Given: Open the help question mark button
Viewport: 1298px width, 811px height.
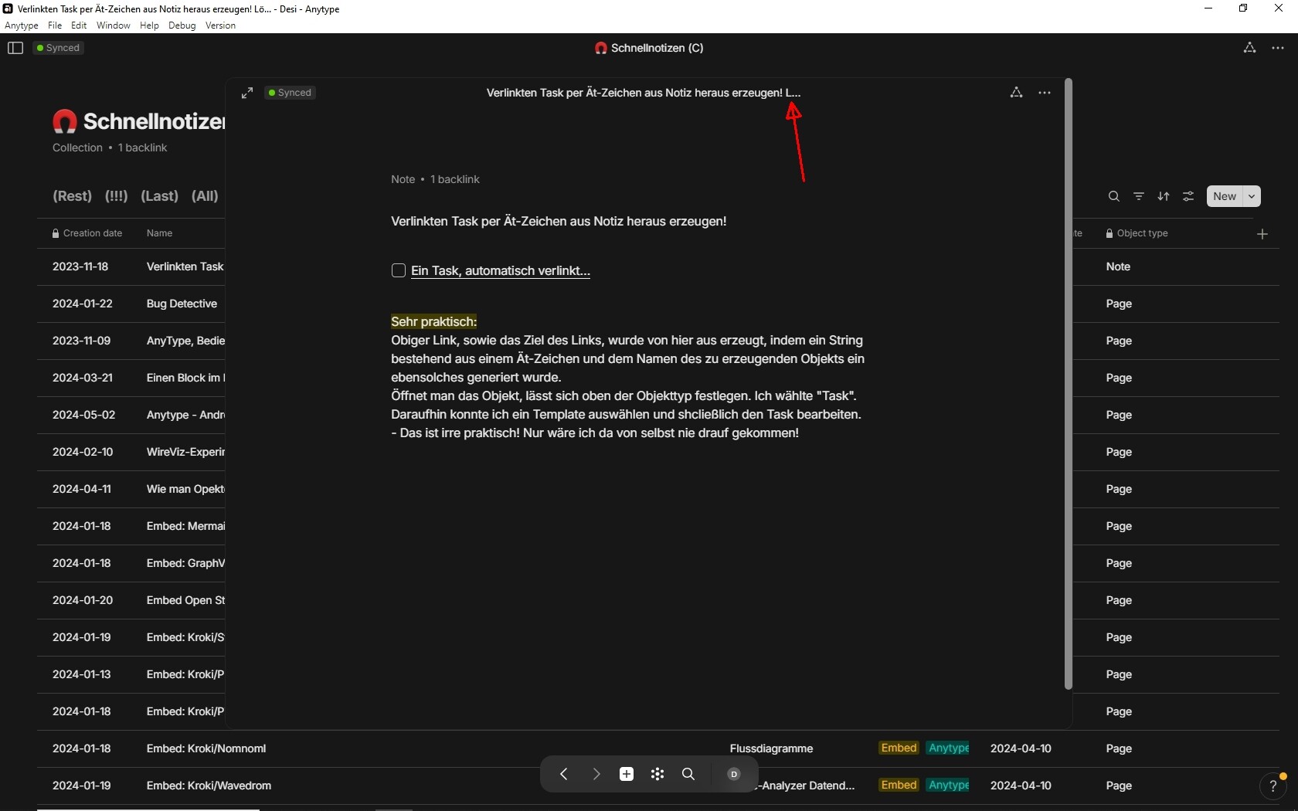Looking at the screenshot, I should pos(1273,786).
